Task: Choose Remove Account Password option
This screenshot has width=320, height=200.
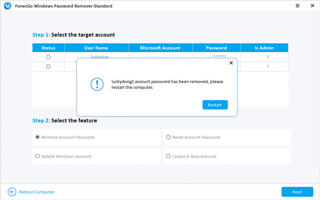Action: point(37,137)
